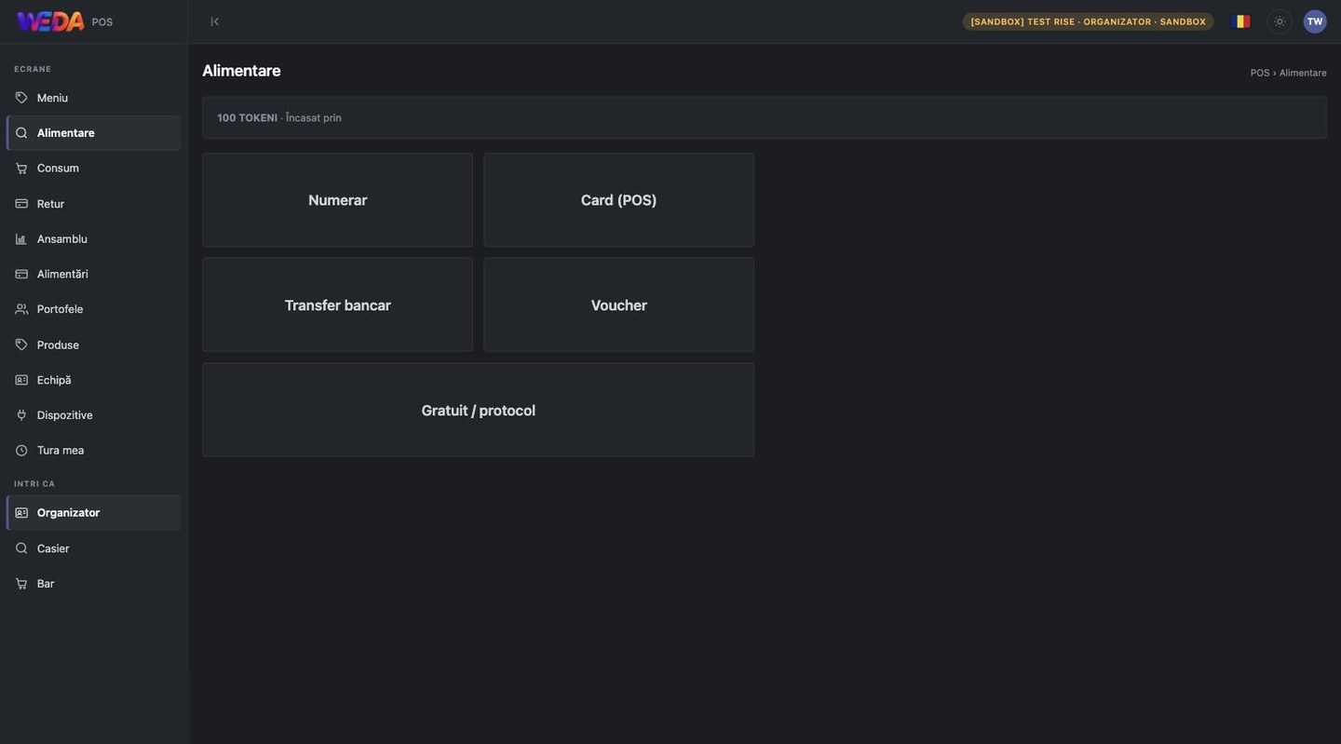Click the Produse tag icon
The height and width of the screenshot is (744, 1341).
click(21, 345)
